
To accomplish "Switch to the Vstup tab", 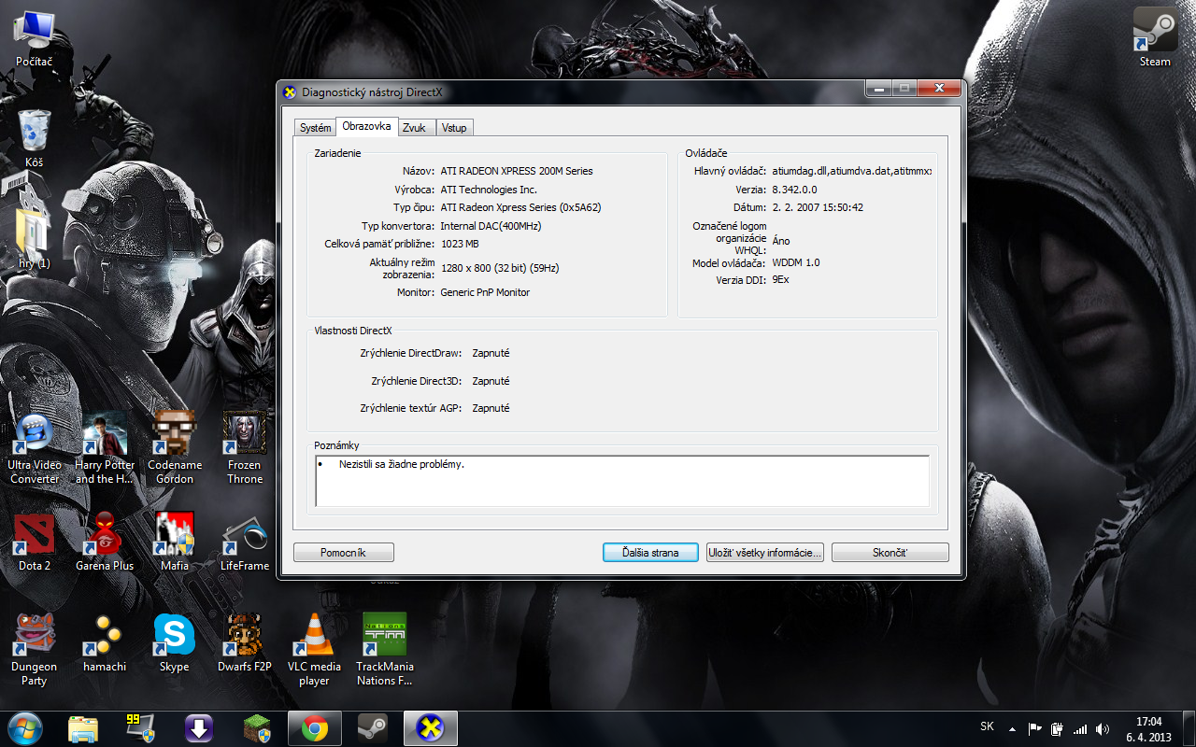I will 454,128.
